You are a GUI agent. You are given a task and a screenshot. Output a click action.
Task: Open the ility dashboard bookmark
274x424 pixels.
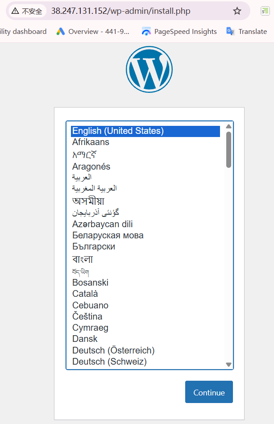pos(23,32)
